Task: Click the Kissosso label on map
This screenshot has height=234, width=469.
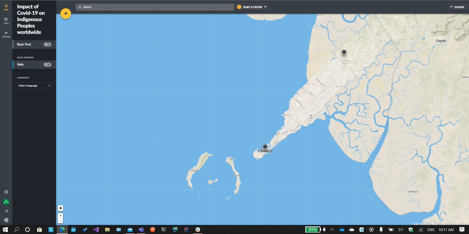Action: [341, 86]
